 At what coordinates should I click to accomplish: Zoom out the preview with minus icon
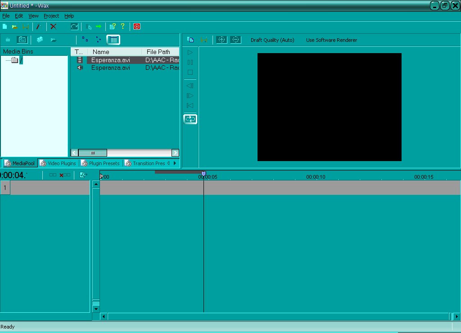click(x=235, y=40)
